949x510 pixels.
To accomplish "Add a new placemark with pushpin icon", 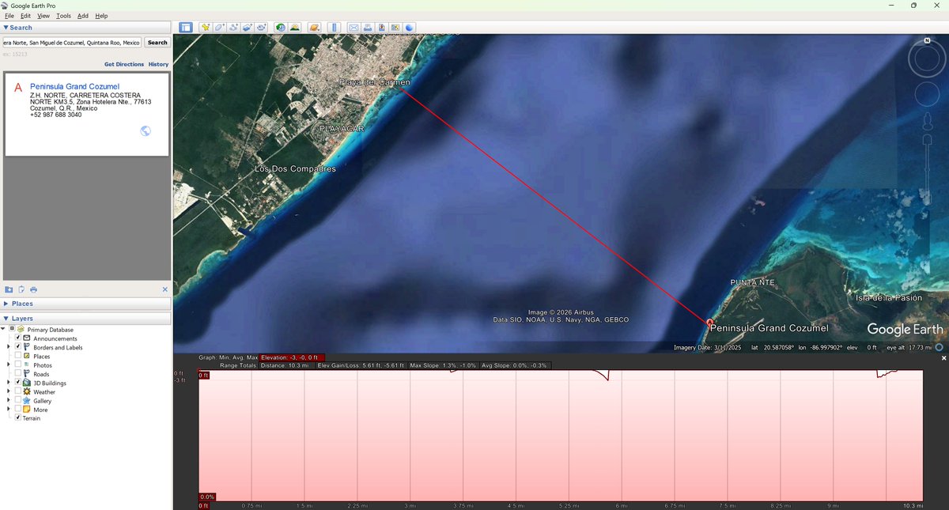I will 206,27.
